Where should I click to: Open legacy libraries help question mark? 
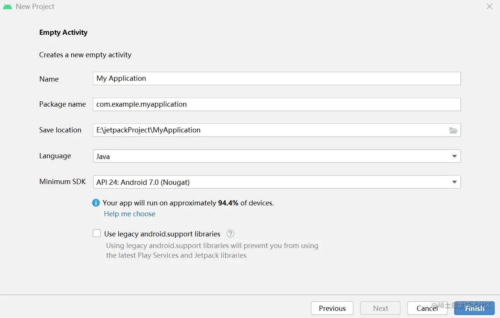point(230,234)
